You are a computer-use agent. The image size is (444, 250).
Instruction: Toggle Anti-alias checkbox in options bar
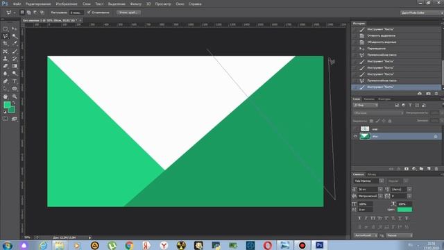(89, 12)
